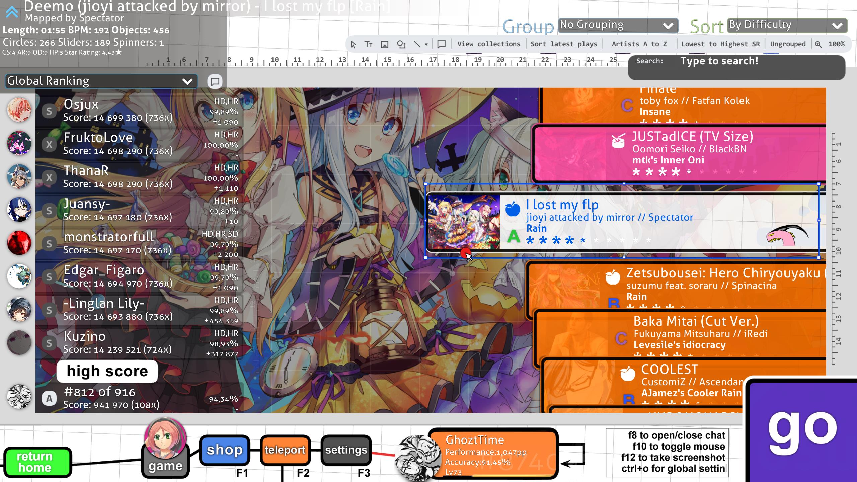Viewport: 857px width, 482px height.
Task: Open Kuzino's player avatar
Action: click(x=19, y=342)
